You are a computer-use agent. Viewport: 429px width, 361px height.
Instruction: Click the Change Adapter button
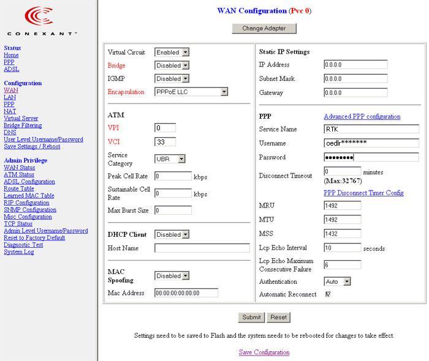[264, 28]
